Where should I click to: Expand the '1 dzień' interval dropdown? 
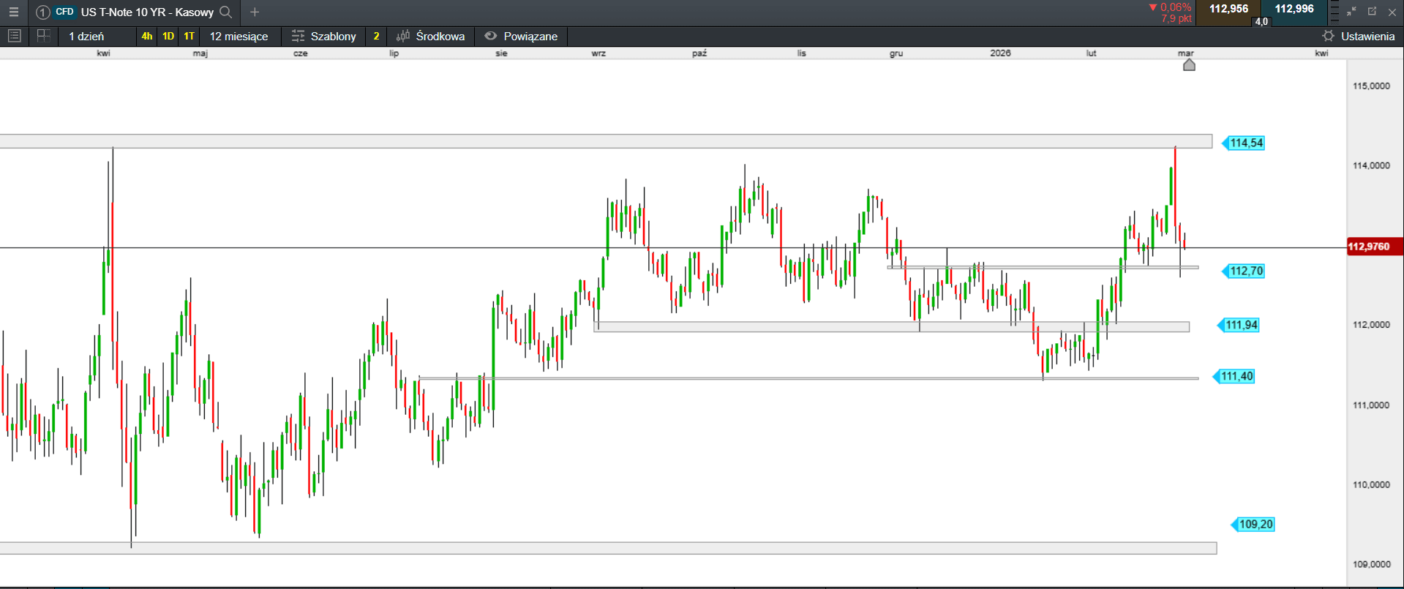tap(86, 36)
